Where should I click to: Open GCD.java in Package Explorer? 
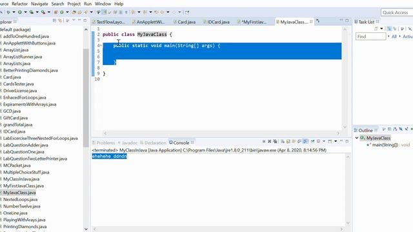[x=12, y=111]
